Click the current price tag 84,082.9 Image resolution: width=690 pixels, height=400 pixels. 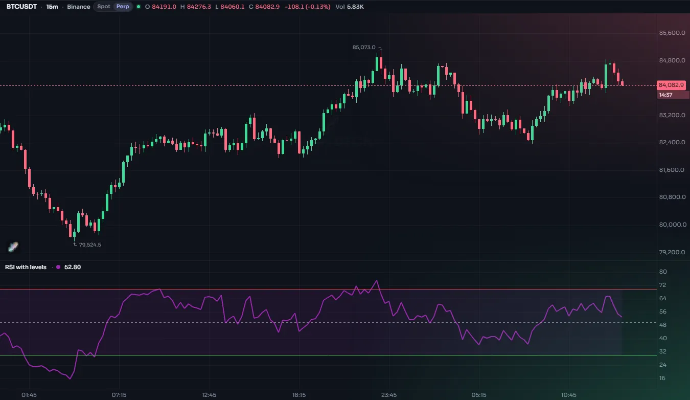(x=671, y=85)
